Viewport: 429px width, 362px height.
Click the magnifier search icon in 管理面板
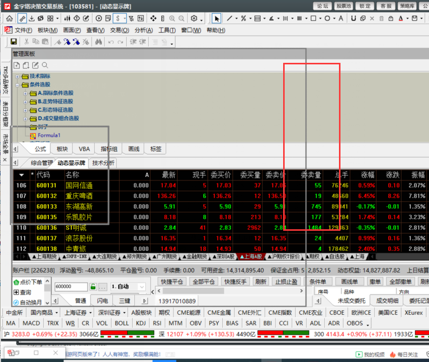[x=45, y=65]
